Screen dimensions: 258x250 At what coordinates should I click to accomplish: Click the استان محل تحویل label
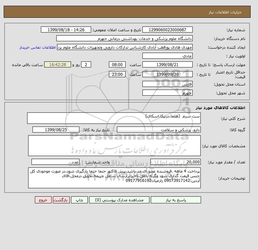coord(230,84)
